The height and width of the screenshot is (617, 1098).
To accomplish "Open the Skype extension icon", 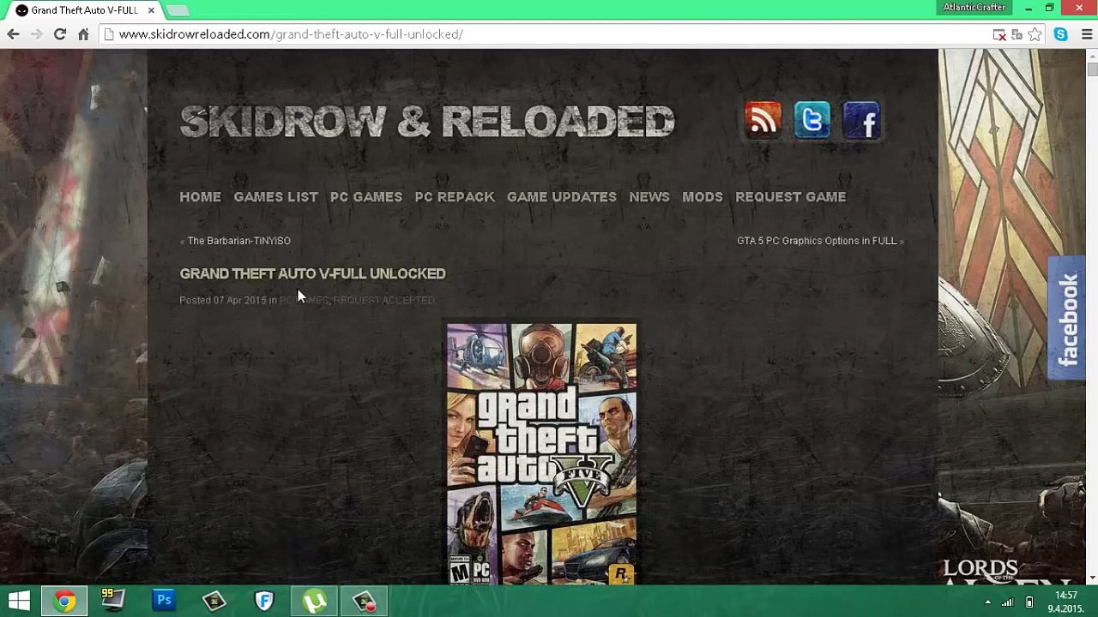I will 1061,34.
